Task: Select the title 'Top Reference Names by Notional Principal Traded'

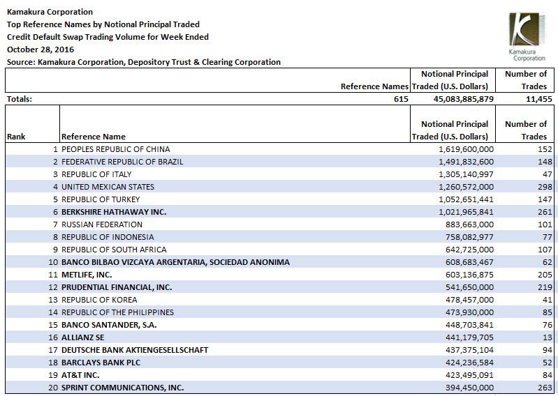Action: coord(103,24)
